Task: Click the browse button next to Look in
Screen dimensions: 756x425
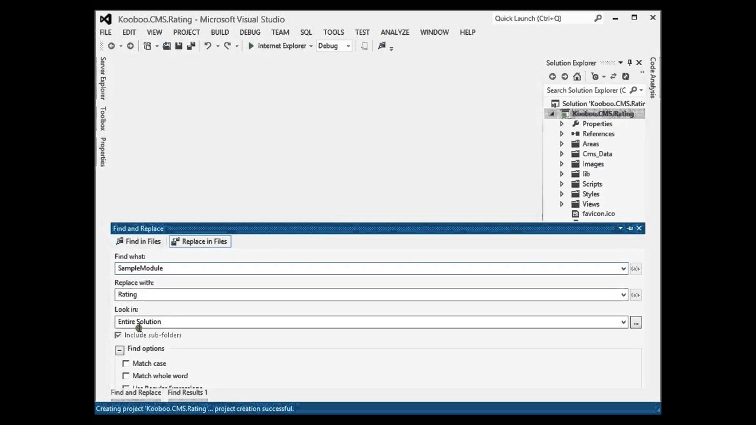Action: click(636, 322)
